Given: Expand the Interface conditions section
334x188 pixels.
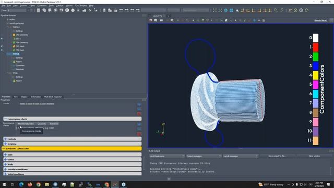Looking at the screenshot, I should 72,169.
